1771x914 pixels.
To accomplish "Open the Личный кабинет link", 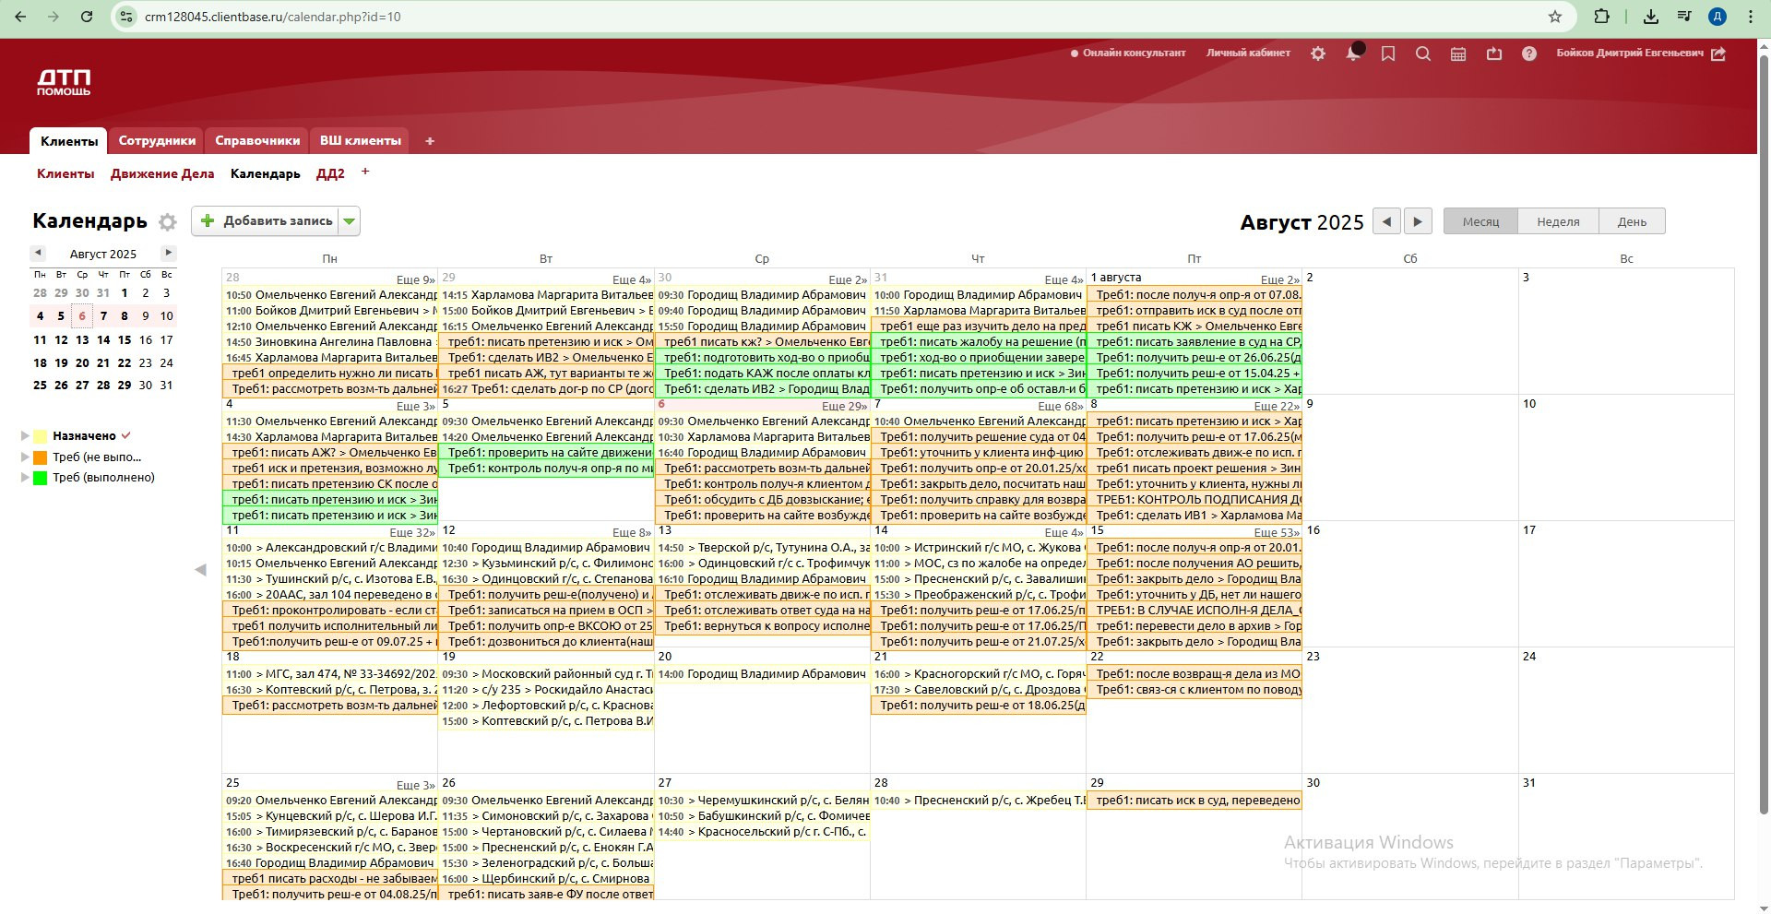I will click(x=1248, y=53).
